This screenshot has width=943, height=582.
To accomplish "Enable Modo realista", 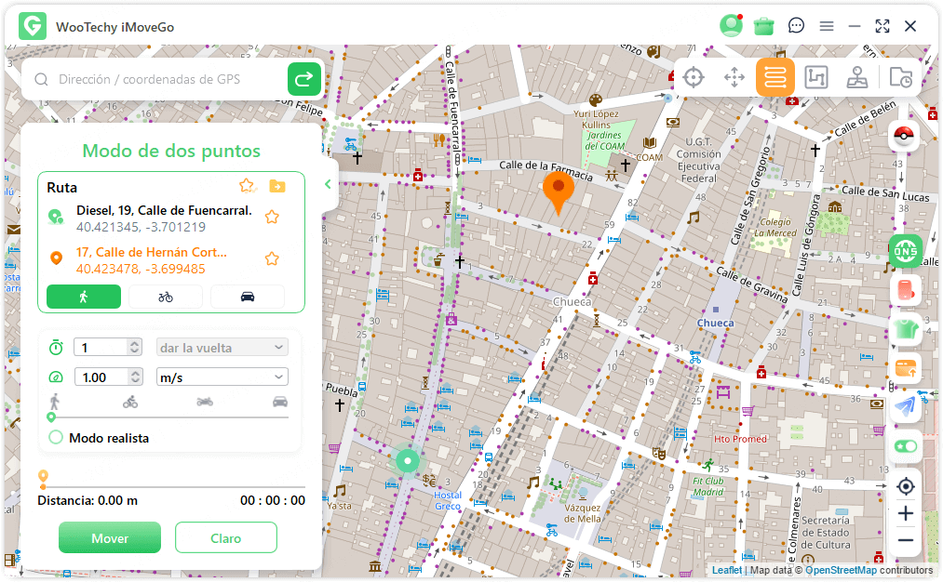I will (x=55, y=437).
